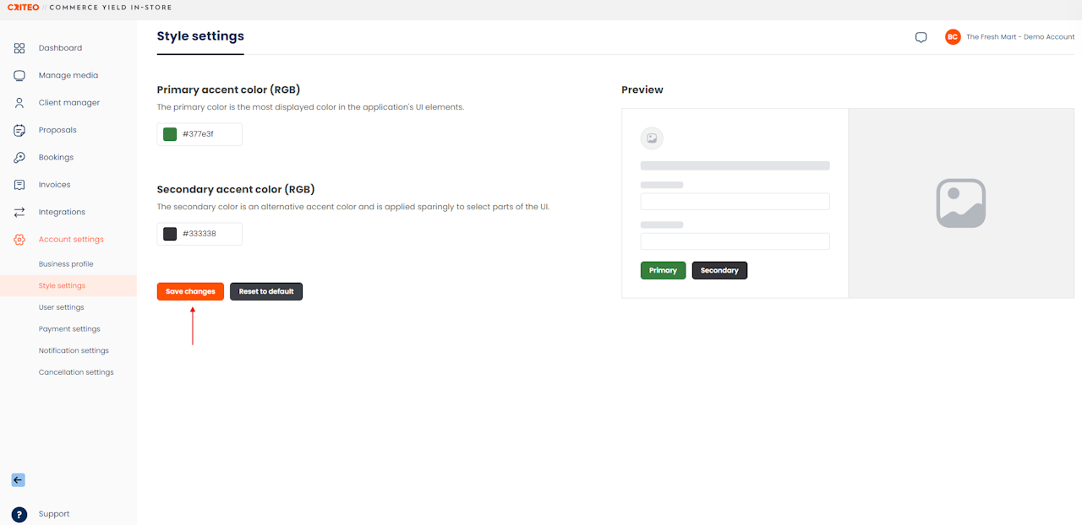Click the primary color hex input field
This screenshot has height=525, width=1082.
click(199, 134)
